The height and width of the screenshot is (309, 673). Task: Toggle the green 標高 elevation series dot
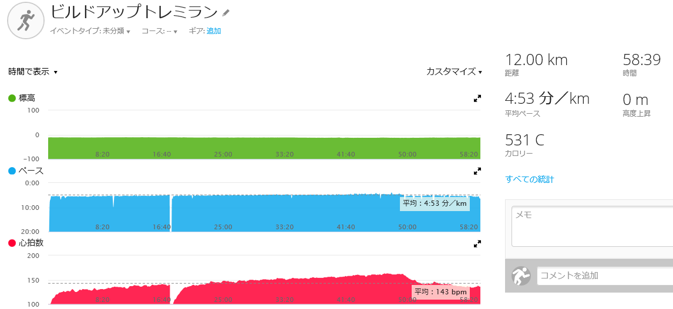coord(12,98)
